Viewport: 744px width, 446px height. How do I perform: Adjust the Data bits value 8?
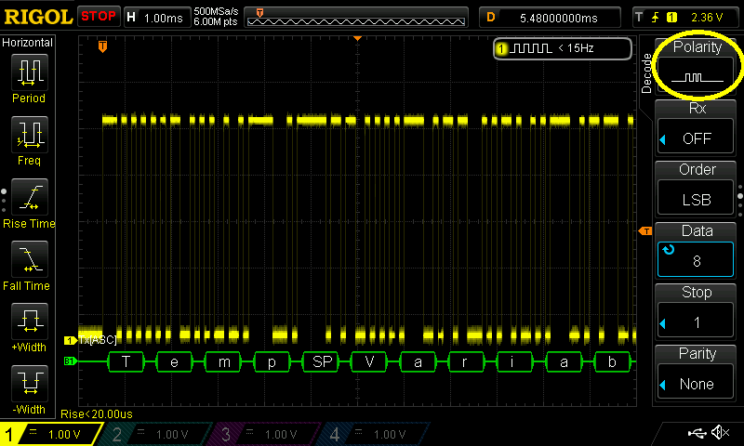[x=697, y=250]
